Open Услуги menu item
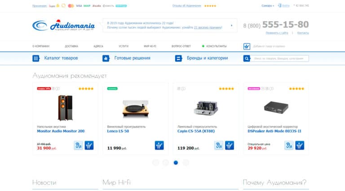This screenshot has height=191, width=345. pyautogui.click(x=124, y=46)
